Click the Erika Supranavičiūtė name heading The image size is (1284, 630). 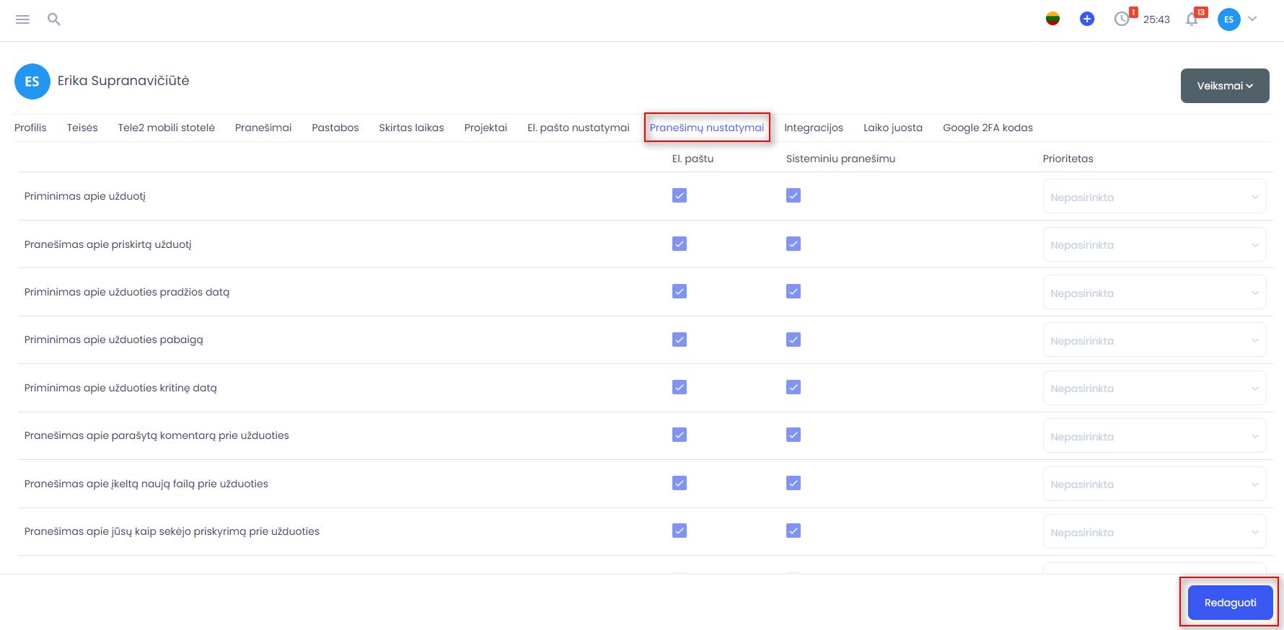(x=123, y=81)
